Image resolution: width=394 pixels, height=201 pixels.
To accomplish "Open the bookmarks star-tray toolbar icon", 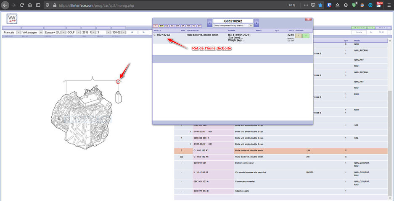I will (338, 5).
